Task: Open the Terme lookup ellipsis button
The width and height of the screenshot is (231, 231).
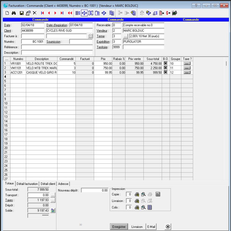Action: [125, 36]
